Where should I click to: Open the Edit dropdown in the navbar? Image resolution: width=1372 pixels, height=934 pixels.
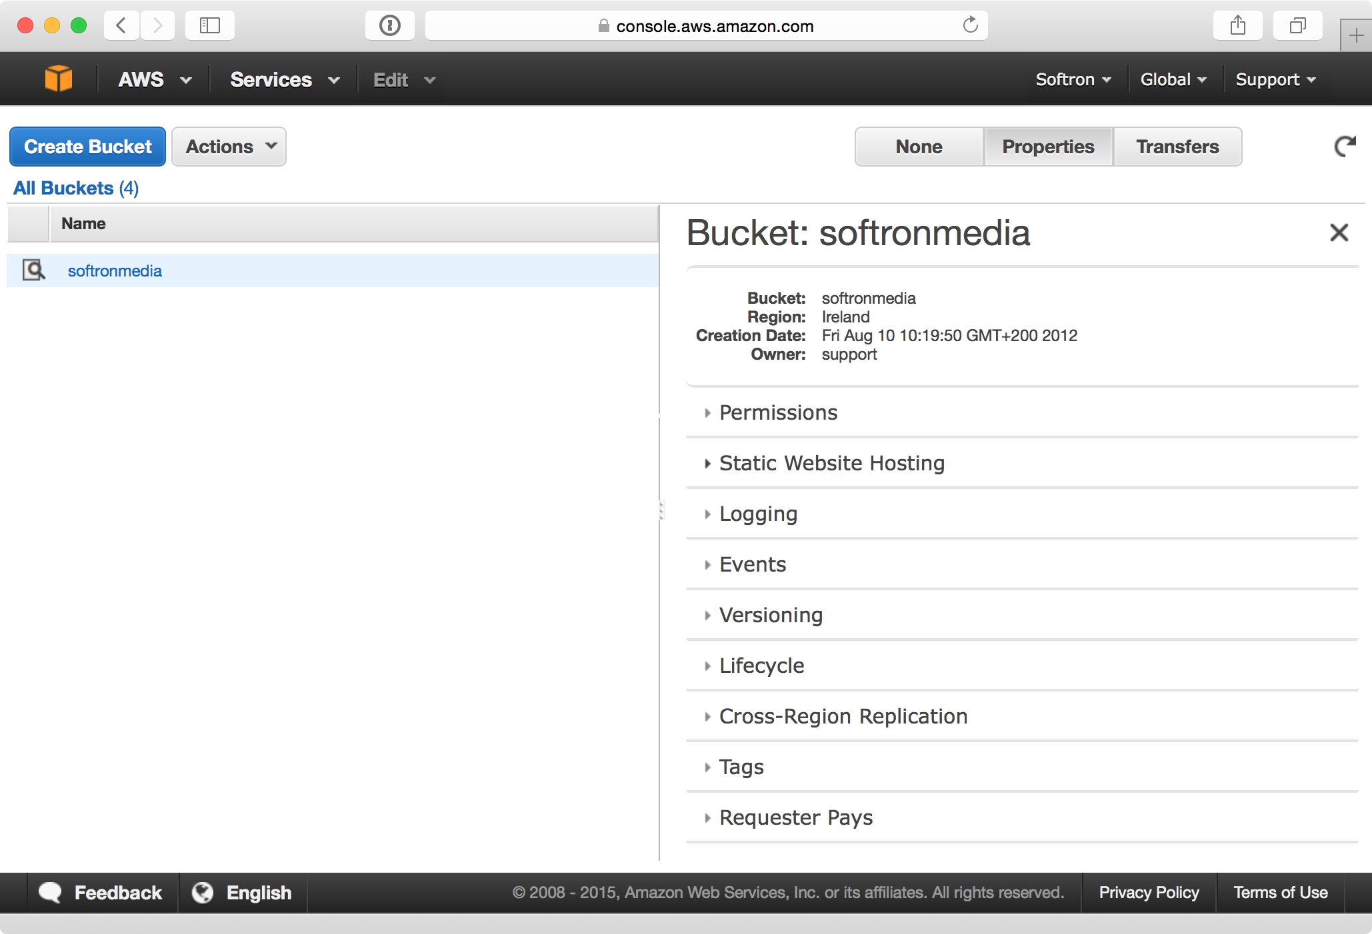click(404, 80)
